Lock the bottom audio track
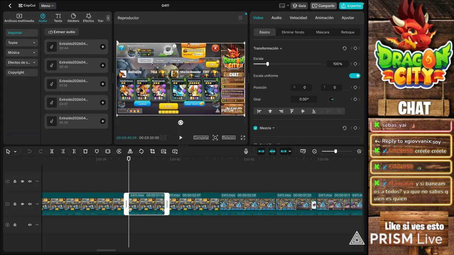This screenshot has height=255, width=454. tap(15, 225)
